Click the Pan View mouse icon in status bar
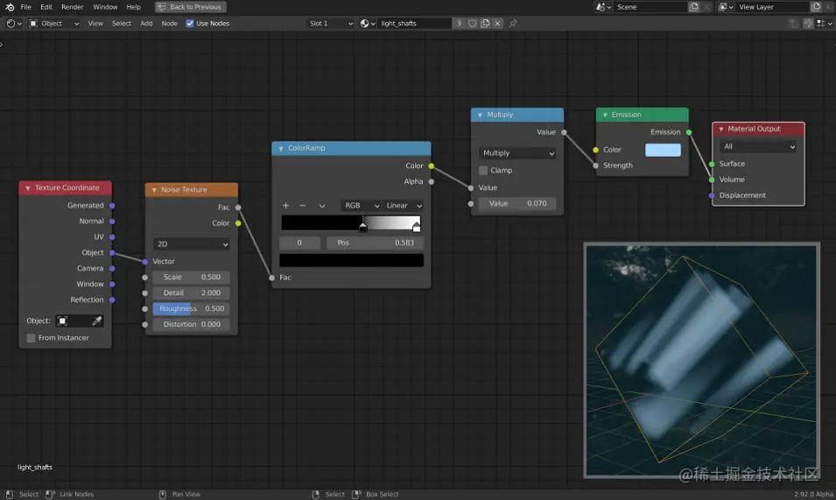Image resolution: width=836 pixels, height=500 pixels. pos(163,495)
